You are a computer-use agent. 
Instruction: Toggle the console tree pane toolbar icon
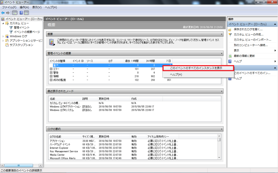tap(15, 13)
